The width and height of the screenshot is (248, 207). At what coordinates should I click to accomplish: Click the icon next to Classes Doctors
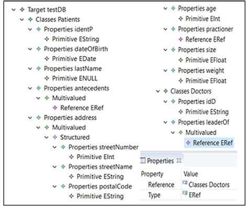pos(166,91)
